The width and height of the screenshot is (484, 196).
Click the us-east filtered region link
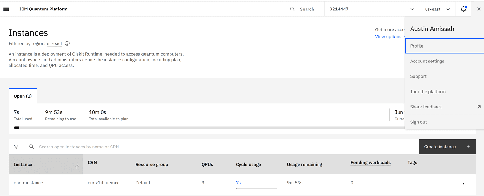[x=54, y=44]
